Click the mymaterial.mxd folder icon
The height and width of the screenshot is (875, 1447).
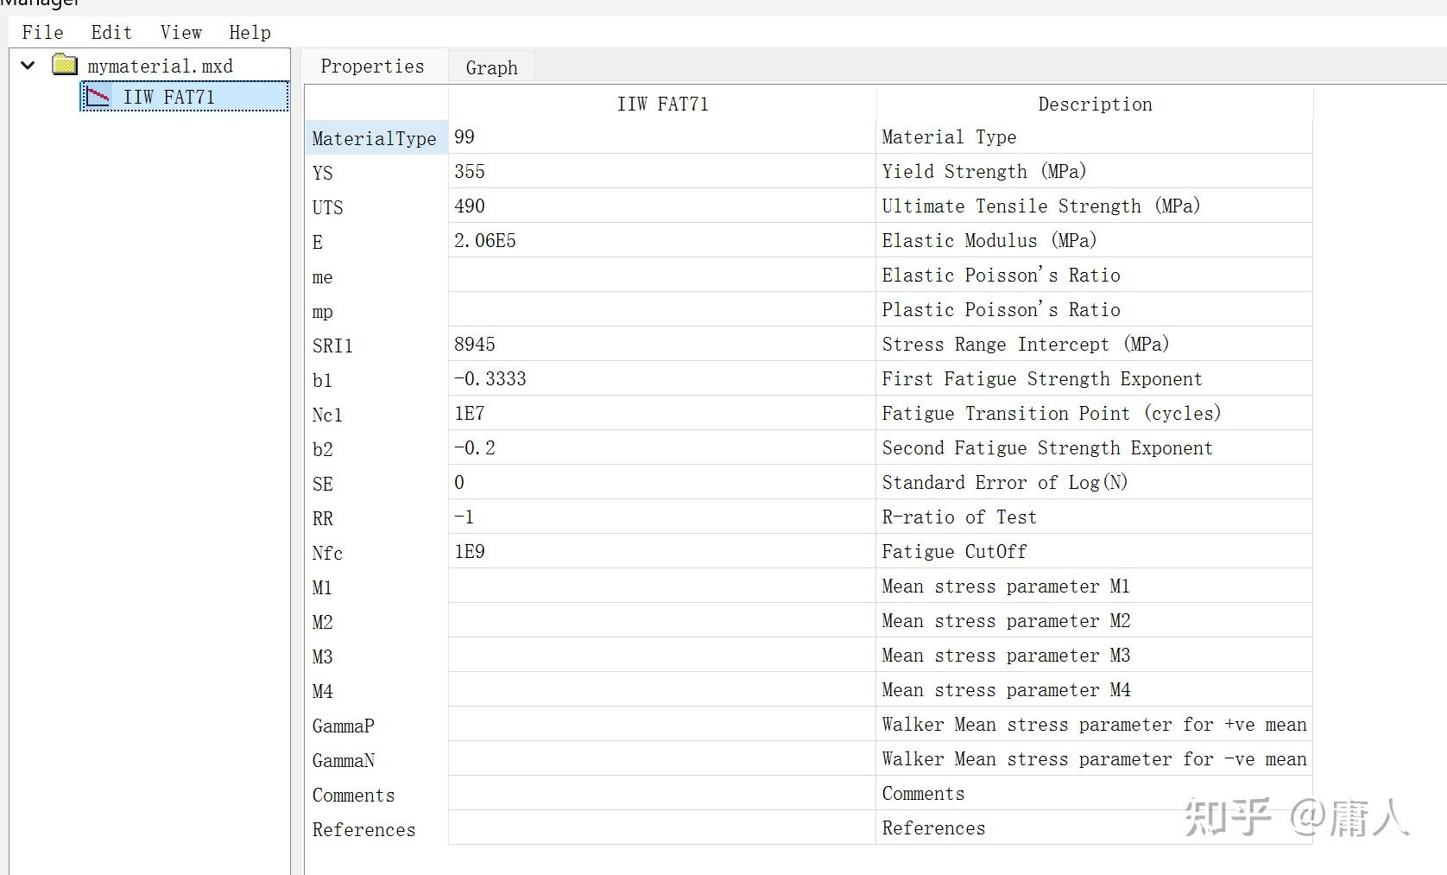click(x=65, y=65)
